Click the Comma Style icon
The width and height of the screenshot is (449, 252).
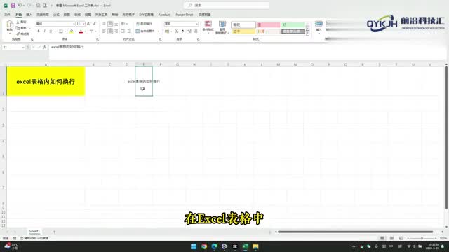182,31
